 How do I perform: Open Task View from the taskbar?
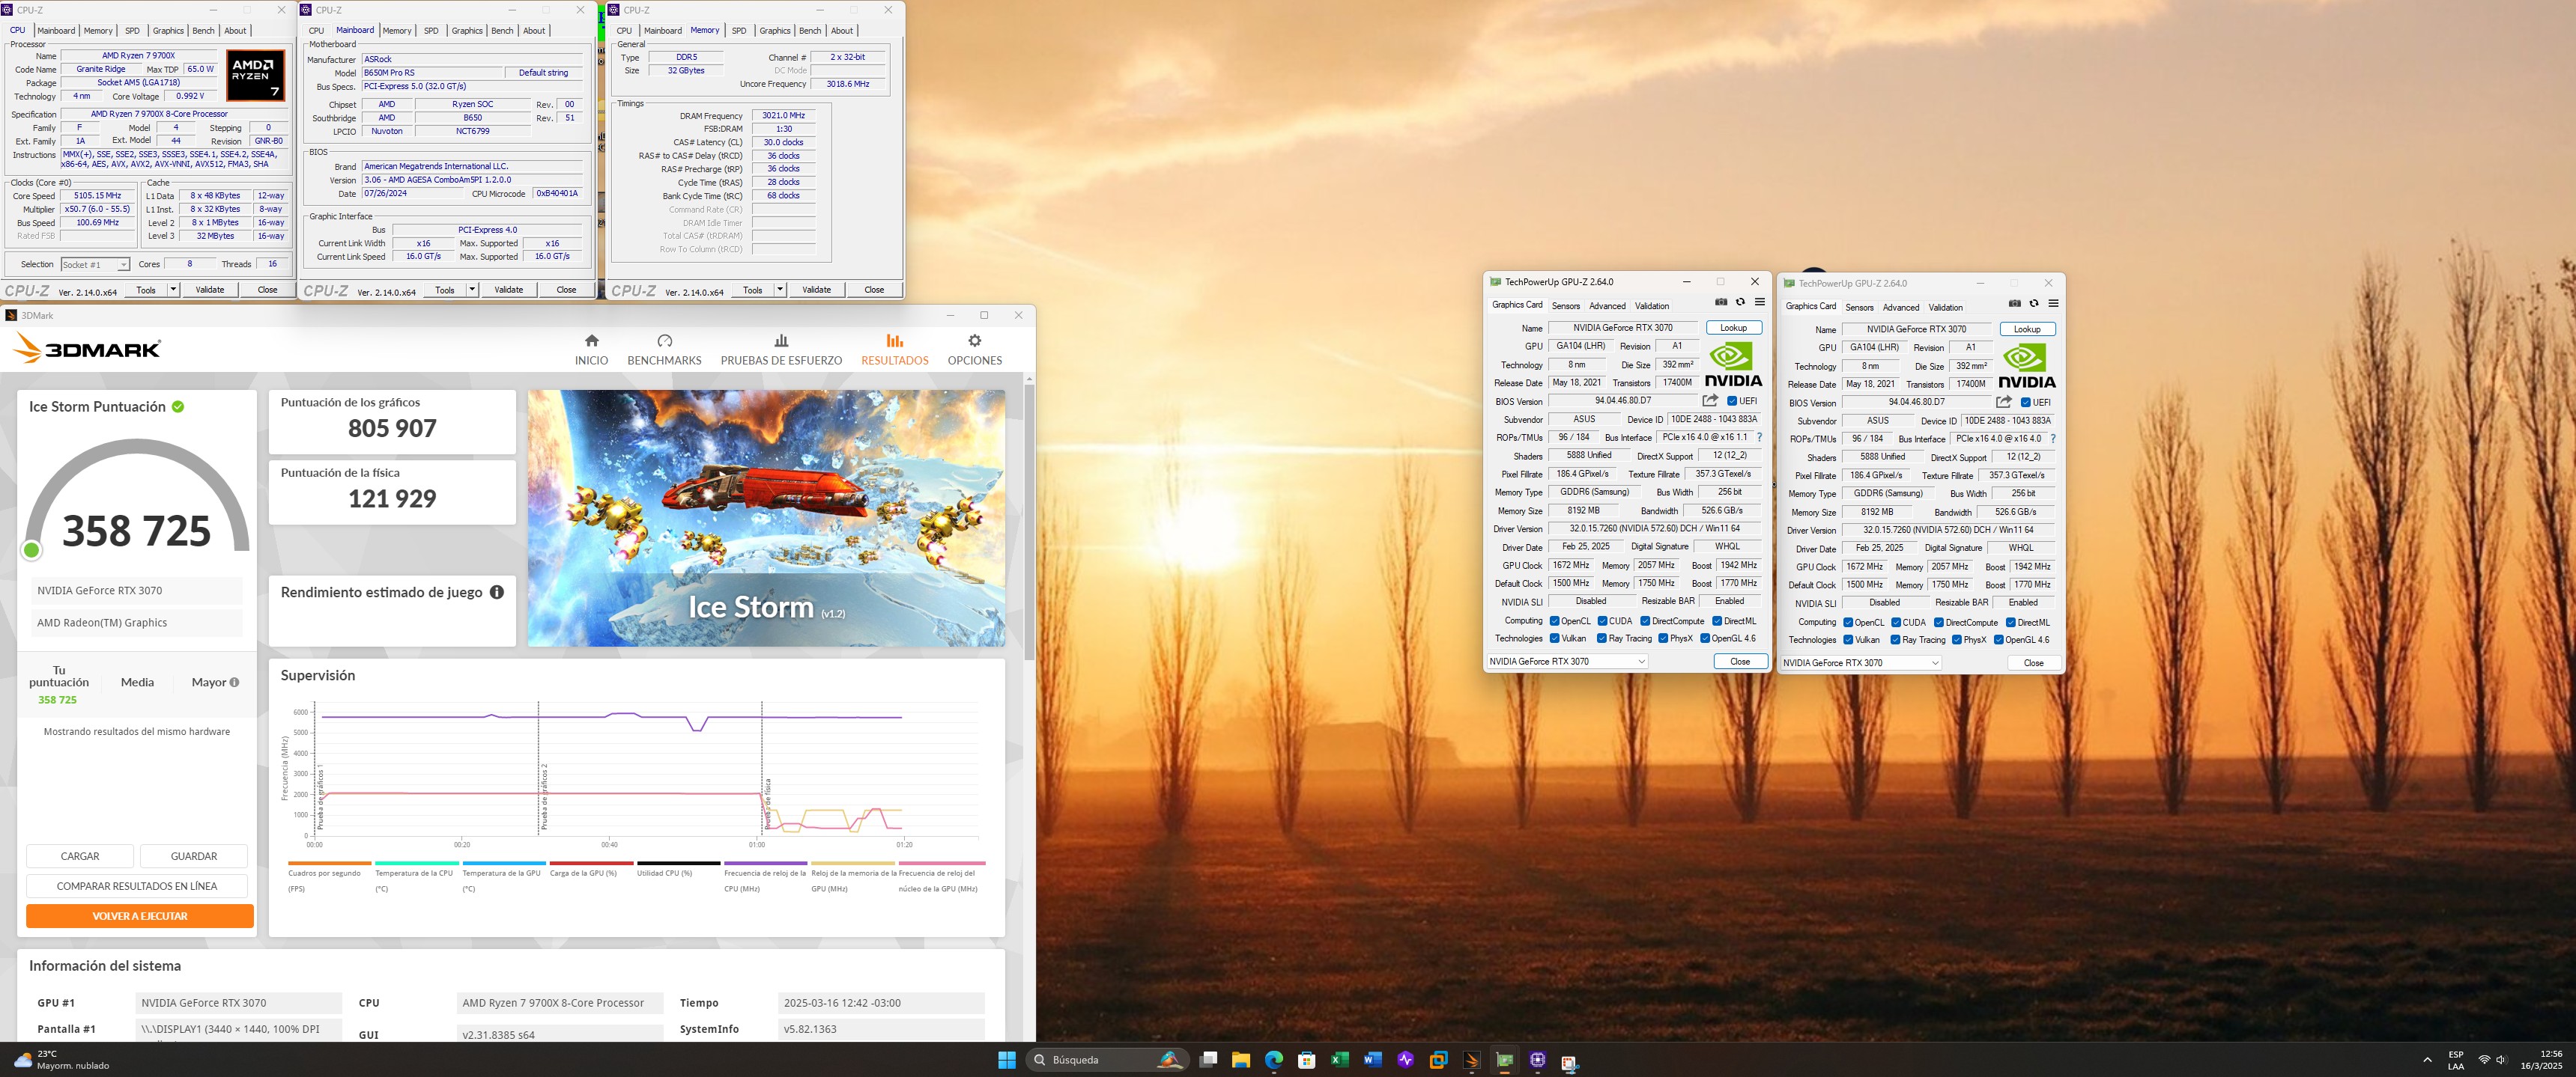(1208, 1060)
